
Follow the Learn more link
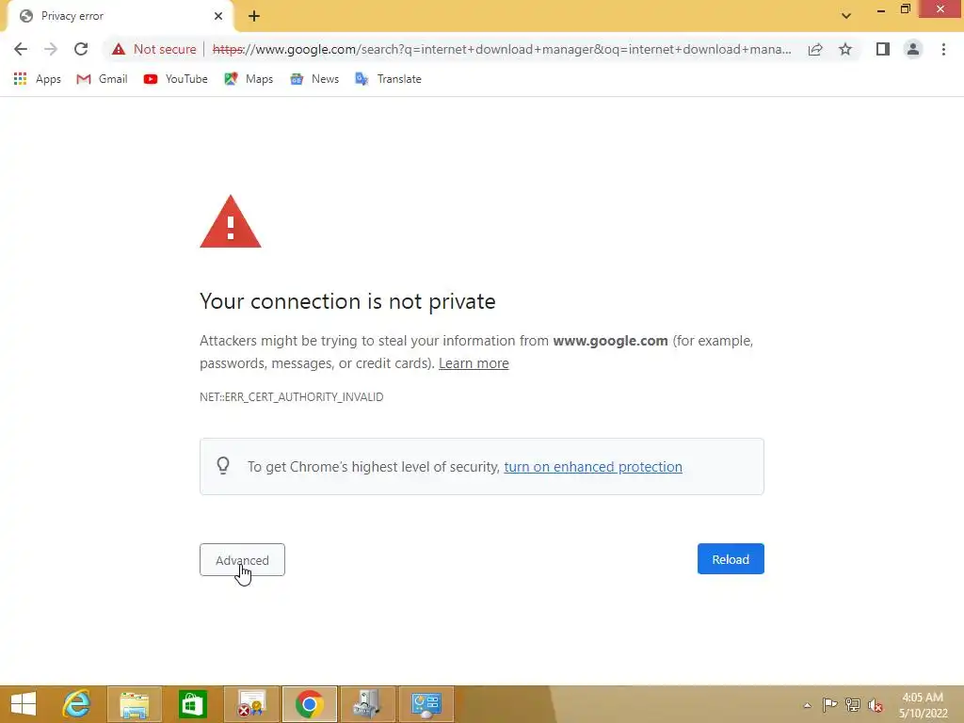474,363
